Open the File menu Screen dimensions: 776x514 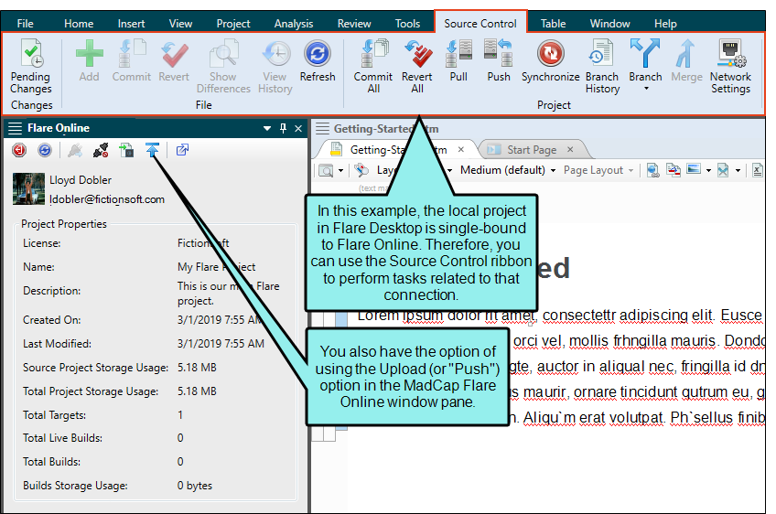(x=26, y=23)
